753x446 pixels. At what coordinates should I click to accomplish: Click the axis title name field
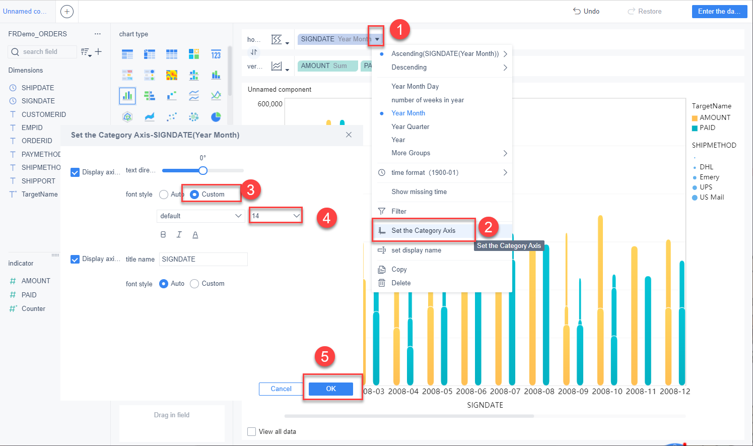pos(203,259)
